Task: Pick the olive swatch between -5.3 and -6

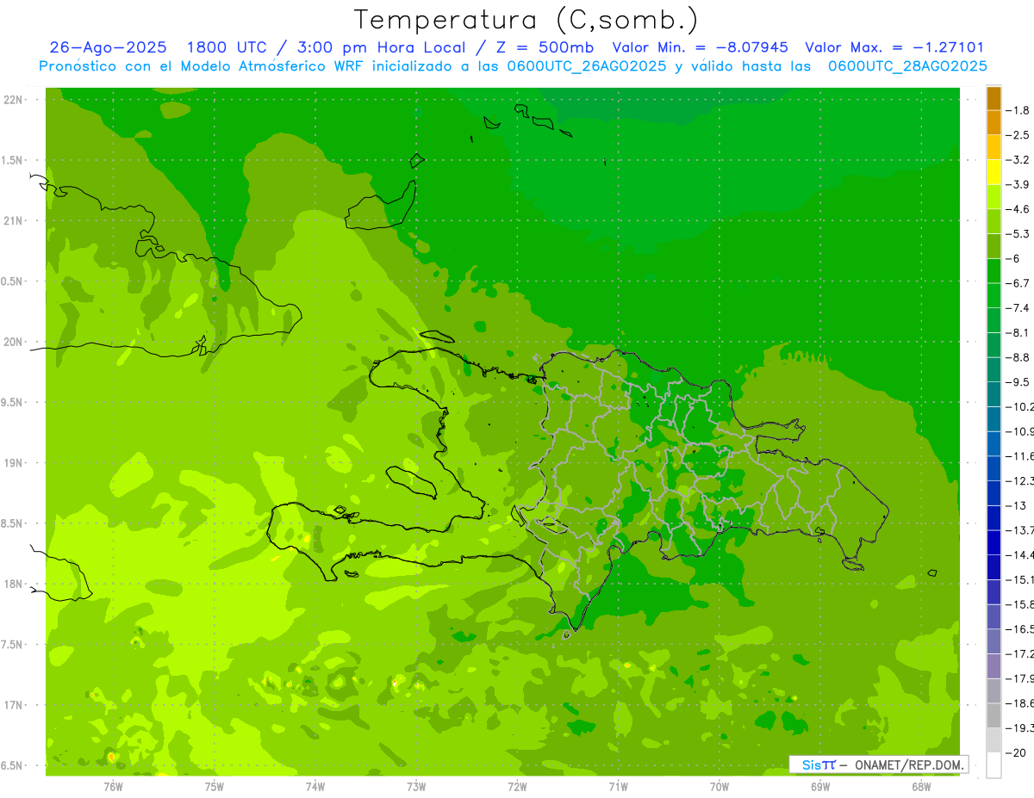Action: tap(994, 246)
